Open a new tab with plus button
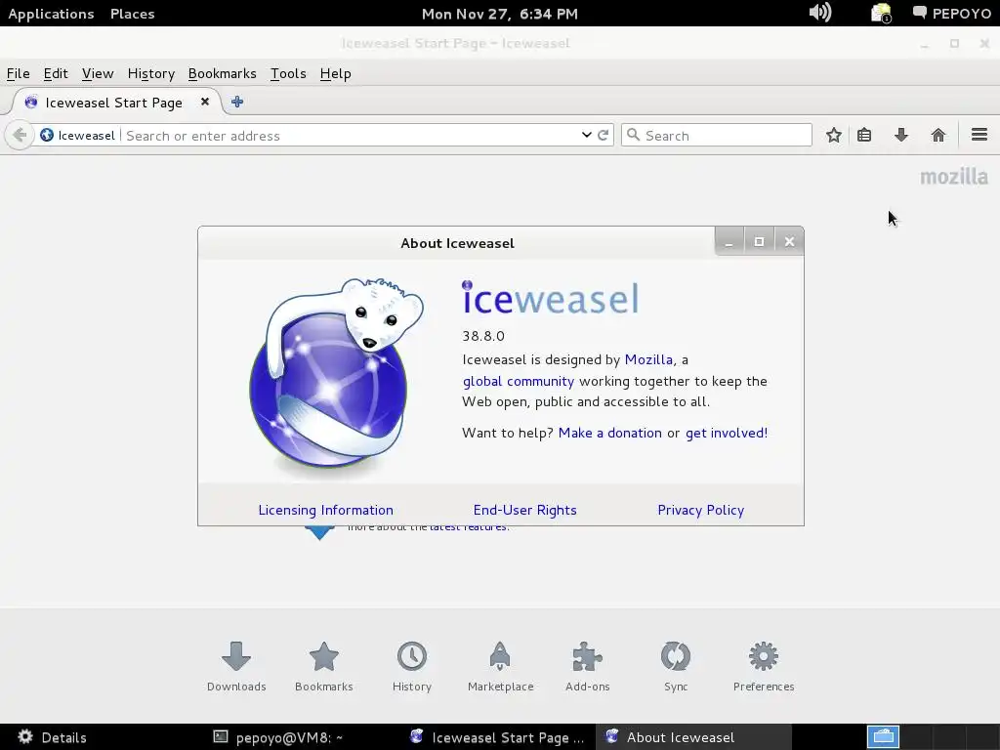 (x=237, y=102)
